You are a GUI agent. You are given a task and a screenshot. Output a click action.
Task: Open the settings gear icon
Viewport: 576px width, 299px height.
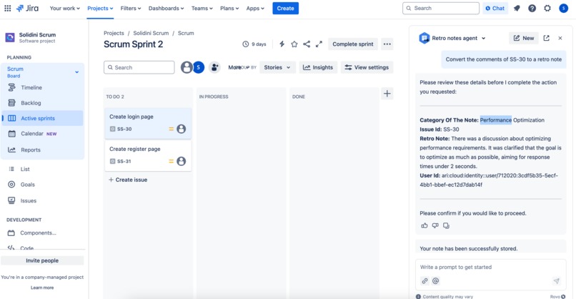tap(547, 8)
